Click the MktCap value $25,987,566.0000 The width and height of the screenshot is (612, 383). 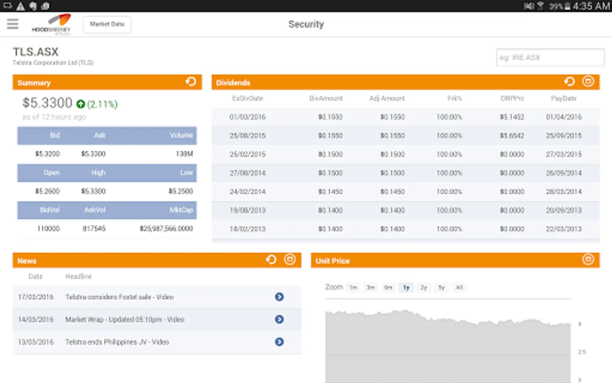coord(166,229)
